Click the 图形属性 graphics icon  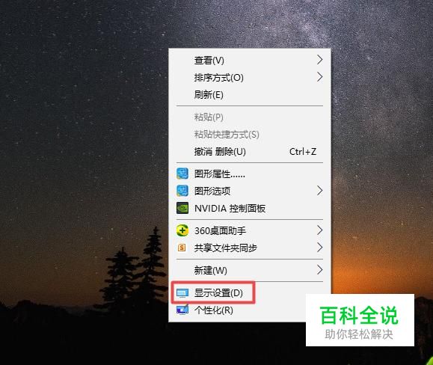182,174
